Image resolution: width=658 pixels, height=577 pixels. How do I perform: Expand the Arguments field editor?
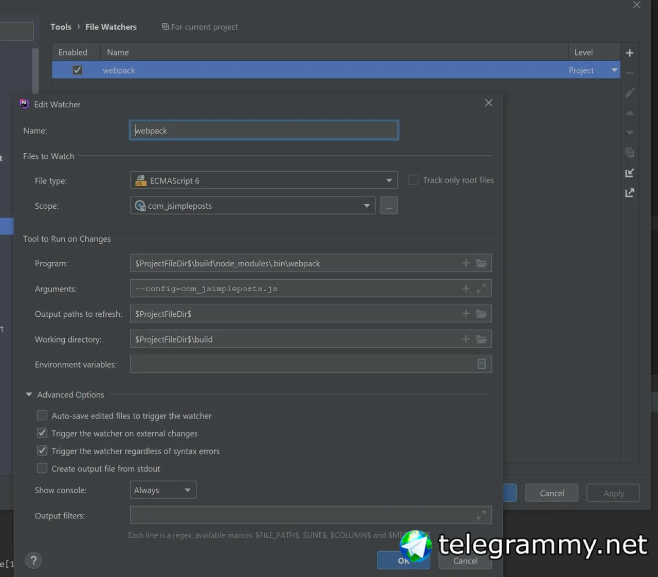coord(481,288)
